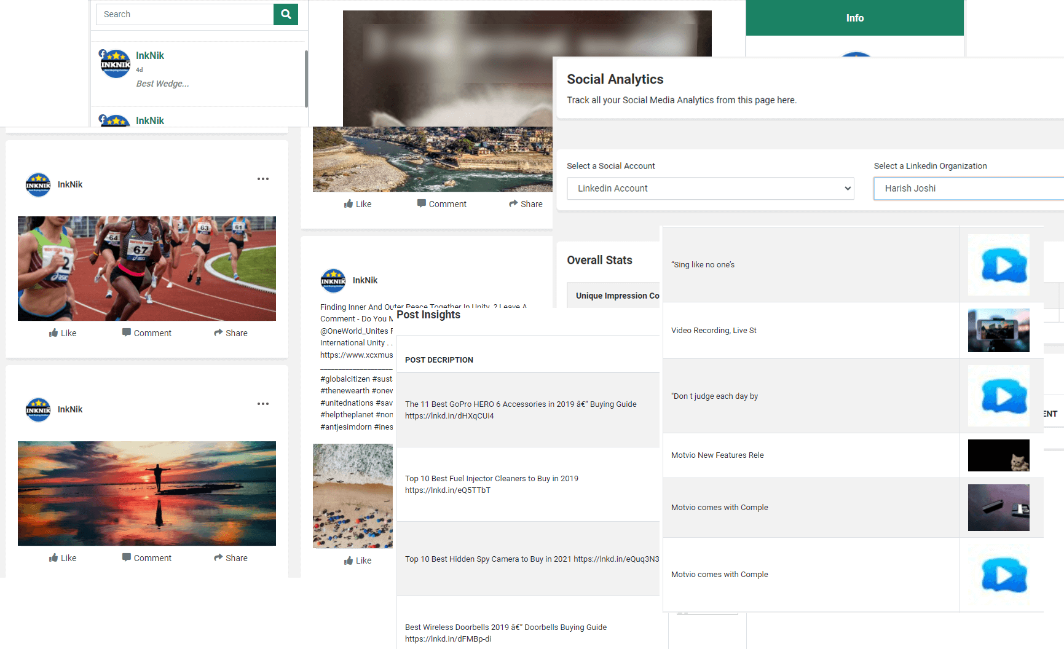Open the lnkd.in/eQ5TTbT fuel injector link
The width and height of the screenshot is (1064, 649).
pos(447,490)
